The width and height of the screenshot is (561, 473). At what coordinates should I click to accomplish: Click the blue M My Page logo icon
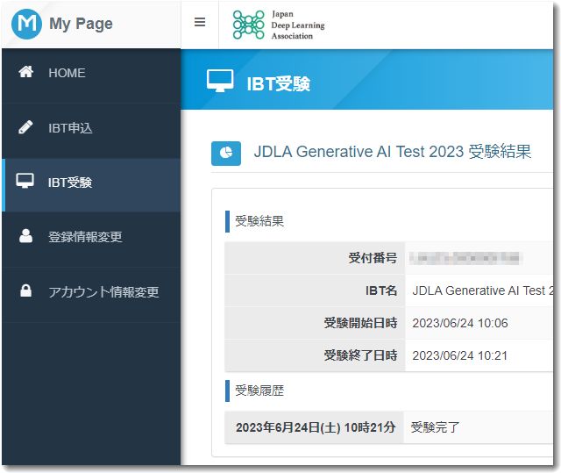click(26, 24)
